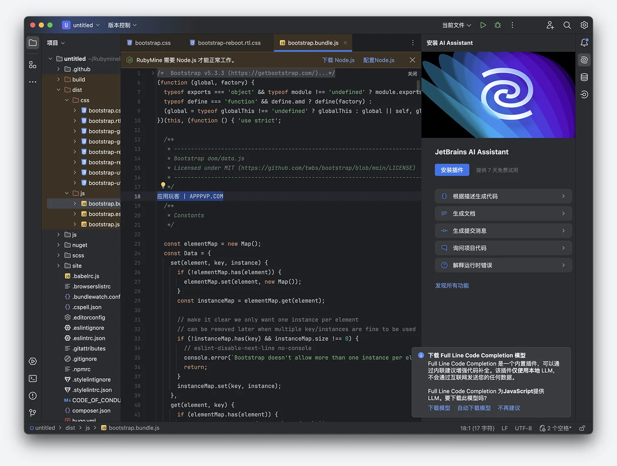Open 生成提交消息 feature row
The image size is (617, 466).
503,231
